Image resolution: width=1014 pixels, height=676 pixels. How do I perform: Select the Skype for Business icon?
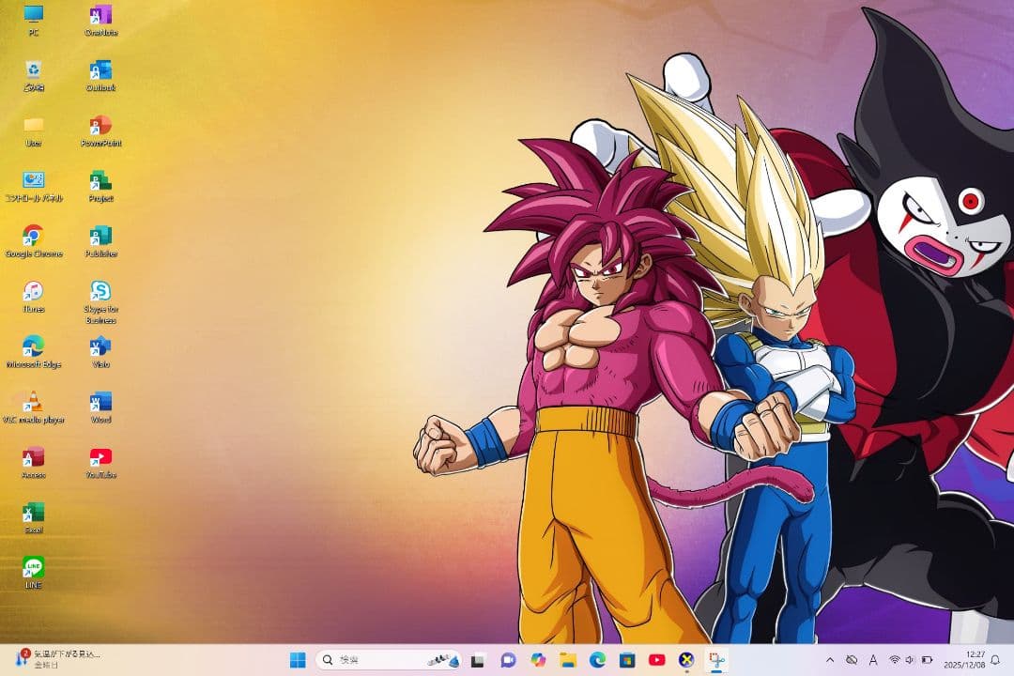coord(100,291)
